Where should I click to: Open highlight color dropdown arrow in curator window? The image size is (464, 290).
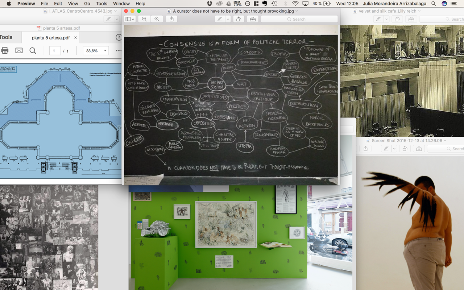(228, 19)
